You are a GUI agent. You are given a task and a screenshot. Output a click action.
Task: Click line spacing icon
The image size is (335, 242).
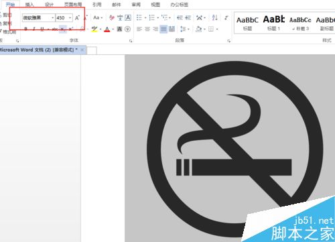(183, 29)
